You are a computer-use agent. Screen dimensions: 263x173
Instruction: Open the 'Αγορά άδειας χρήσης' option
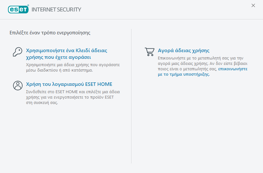[x=184, y=51]
